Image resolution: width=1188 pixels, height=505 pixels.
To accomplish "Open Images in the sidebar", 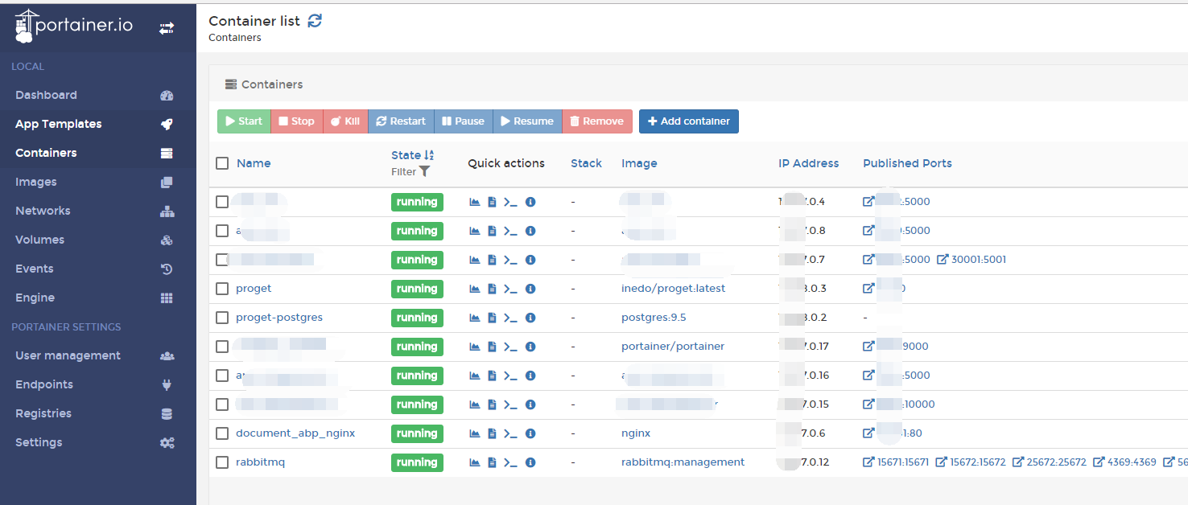I will click(36, 182).
